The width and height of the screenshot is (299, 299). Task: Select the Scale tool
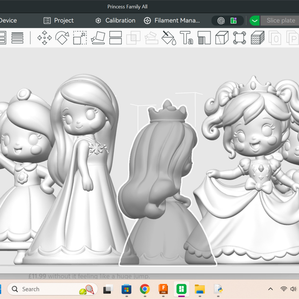[x=80, y=38]
